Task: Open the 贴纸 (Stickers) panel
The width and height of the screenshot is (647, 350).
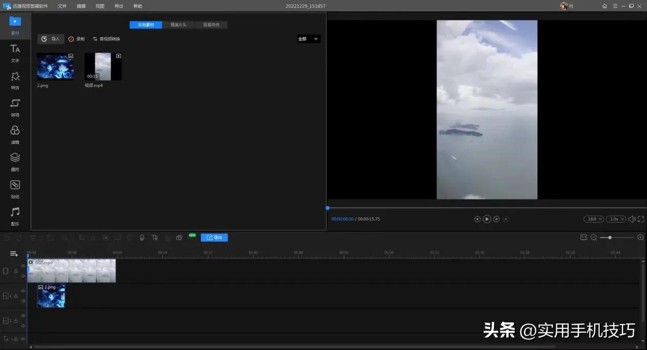Action: pyautogui.click(x=15, y=189)
